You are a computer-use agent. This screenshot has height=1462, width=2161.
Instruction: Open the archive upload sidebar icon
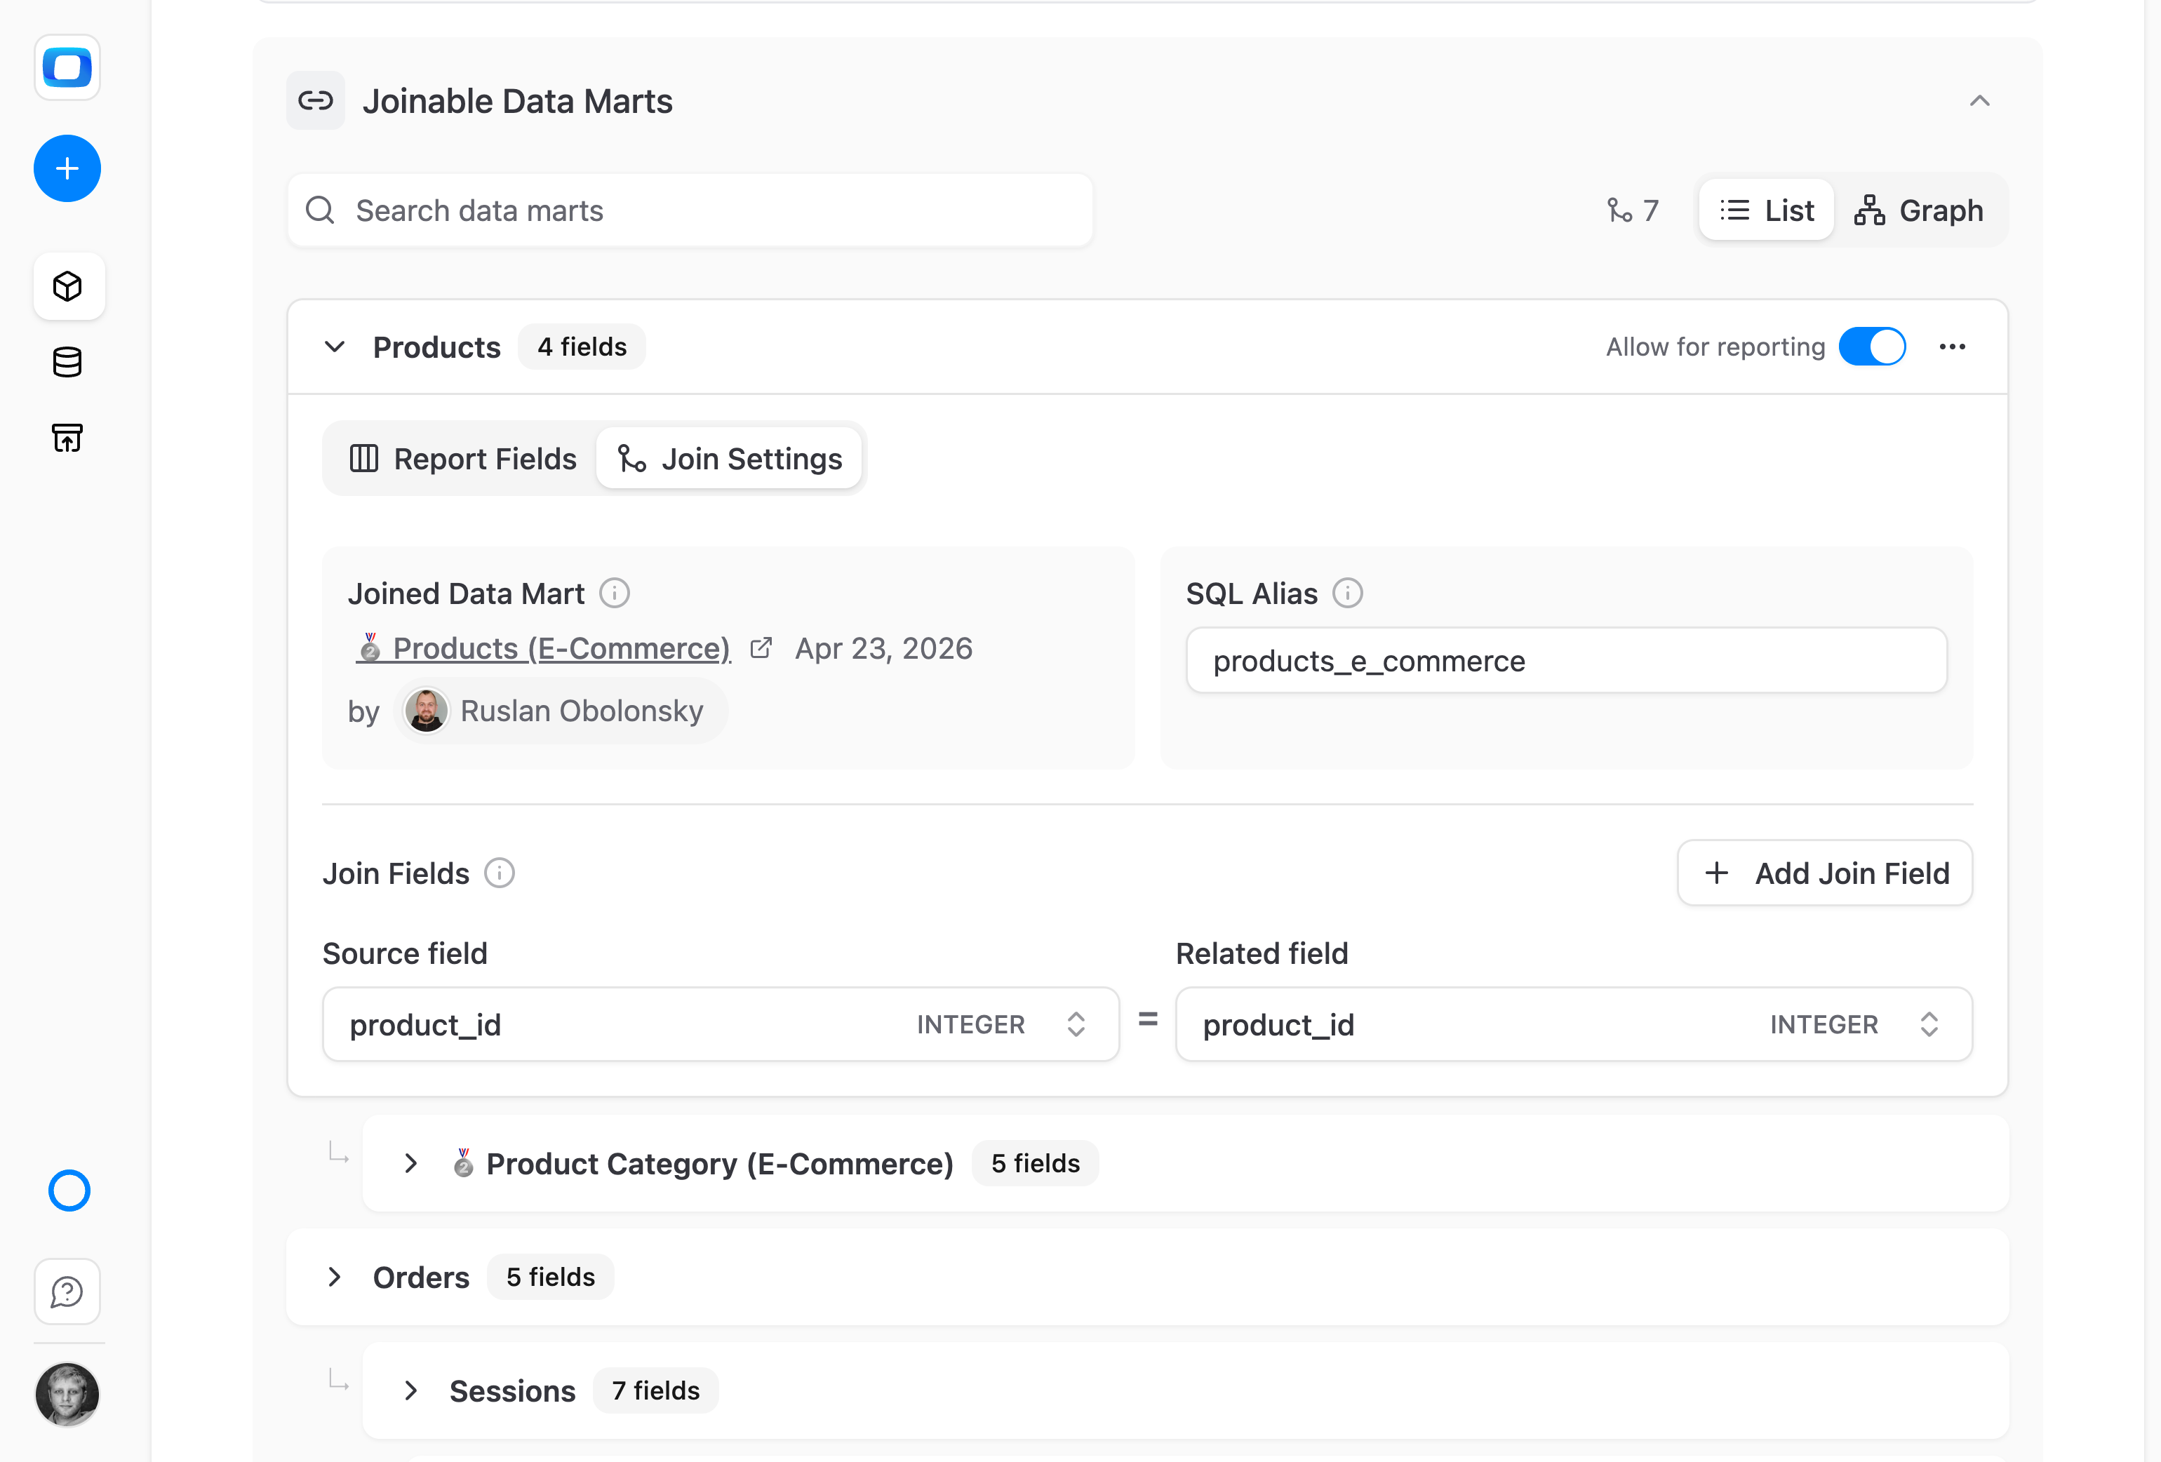click(x=67, y=437)
